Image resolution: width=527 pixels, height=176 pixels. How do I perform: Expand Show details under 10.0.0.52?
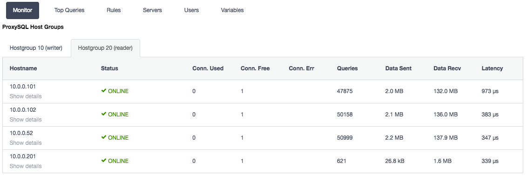pyautogui.click(x=26, y=143)
